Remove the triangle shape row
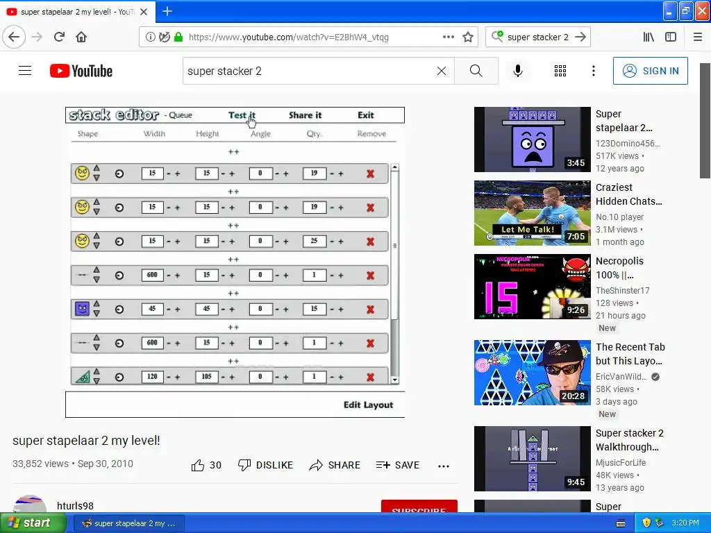This screenshot has height=533, width=711. (x=371, y=377)
